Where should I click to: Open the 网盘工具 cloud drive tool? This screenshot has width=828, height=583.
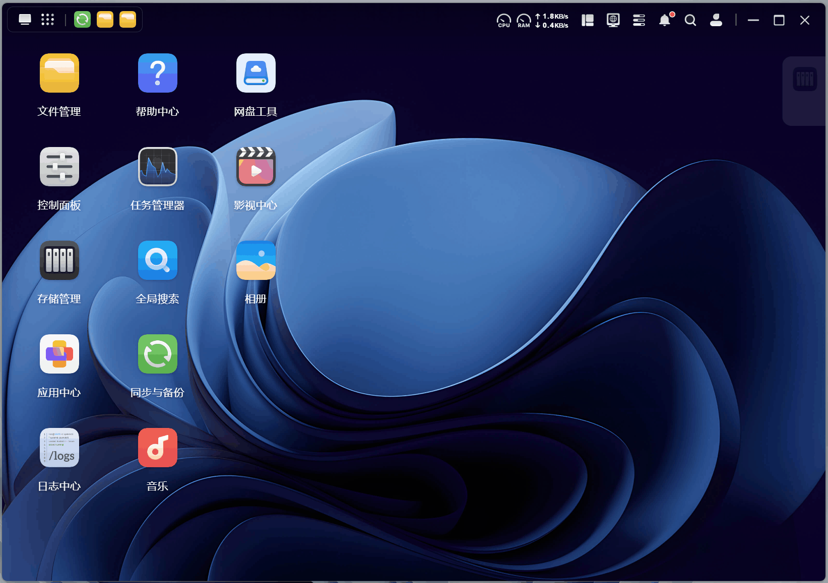click(x=256, y=73)
